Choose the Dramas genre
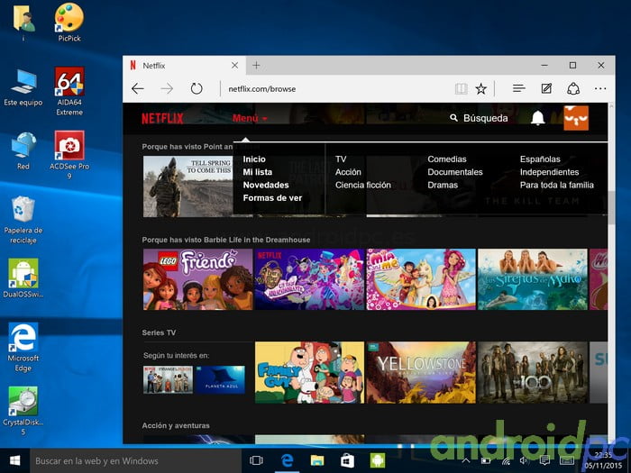Viewport: 631px width, 473px height. click(443, 185)
